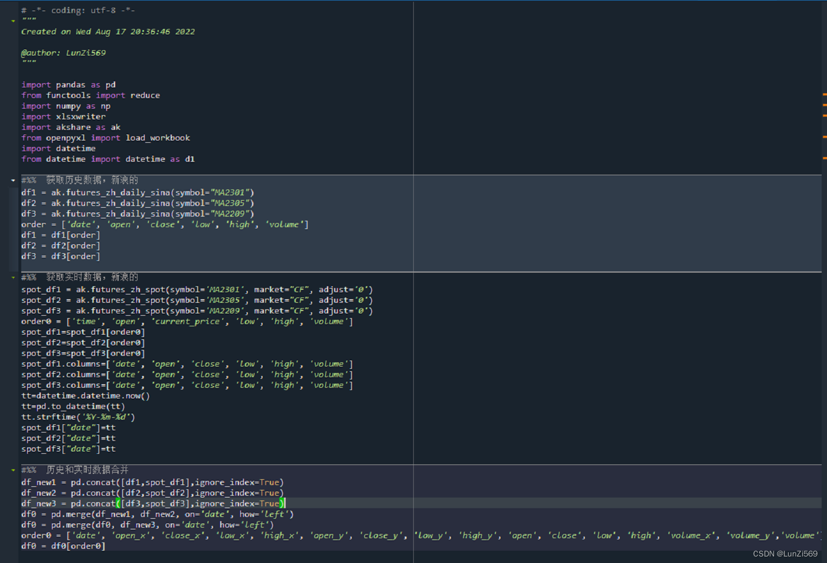Select the MA2301 string in the df1 assignment
This screenshot has height=563, width=827.
coord(230,192)
